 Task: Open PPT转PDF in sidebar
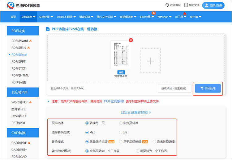coord(19,123)
